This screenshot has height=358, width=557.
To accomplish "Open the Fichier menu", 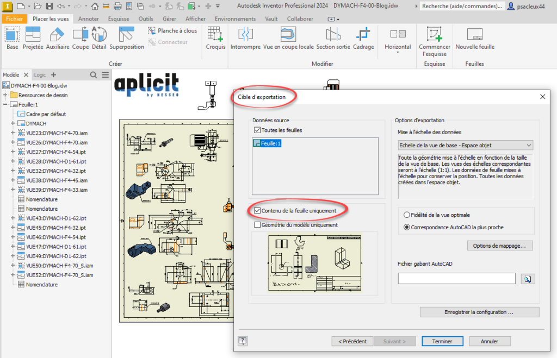I will 15,18.
